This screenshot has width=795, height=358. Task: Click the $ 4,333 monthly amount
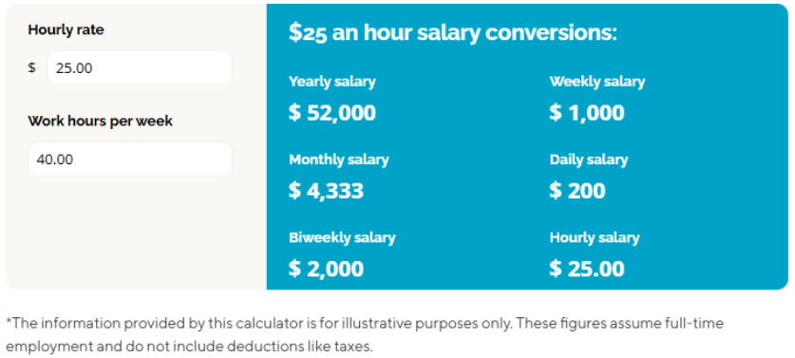point(327,191)
